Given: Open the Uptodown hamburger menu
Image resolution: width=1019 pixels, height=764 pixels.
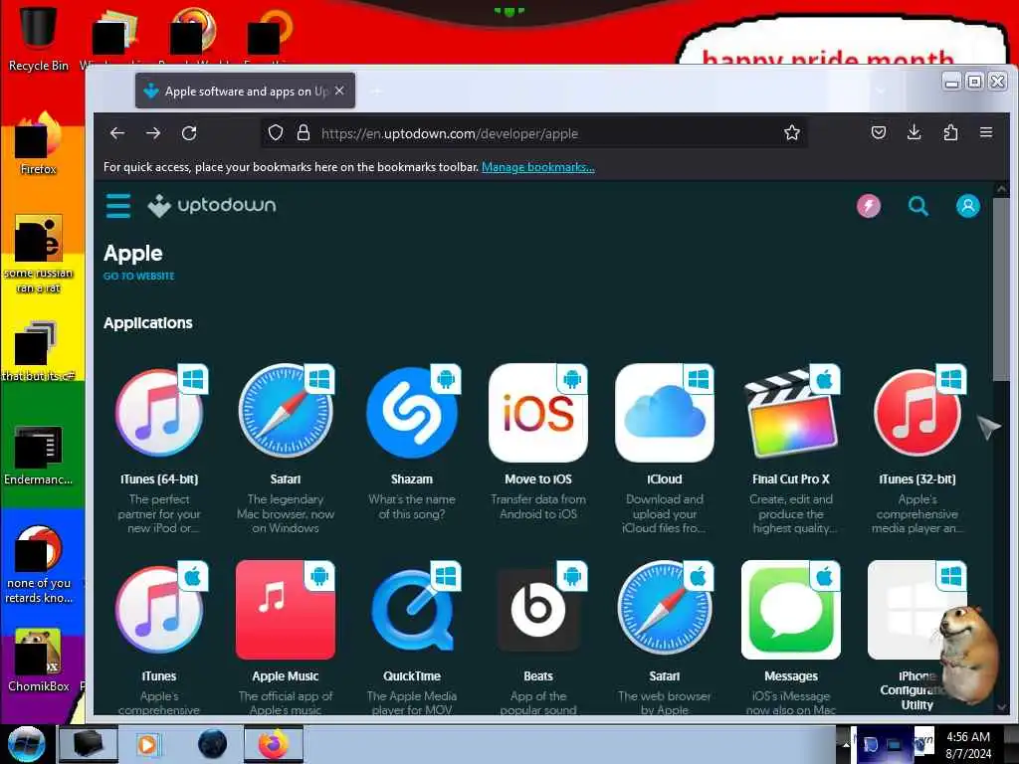Looking at the screenshot, I should (x=118, y=206).
